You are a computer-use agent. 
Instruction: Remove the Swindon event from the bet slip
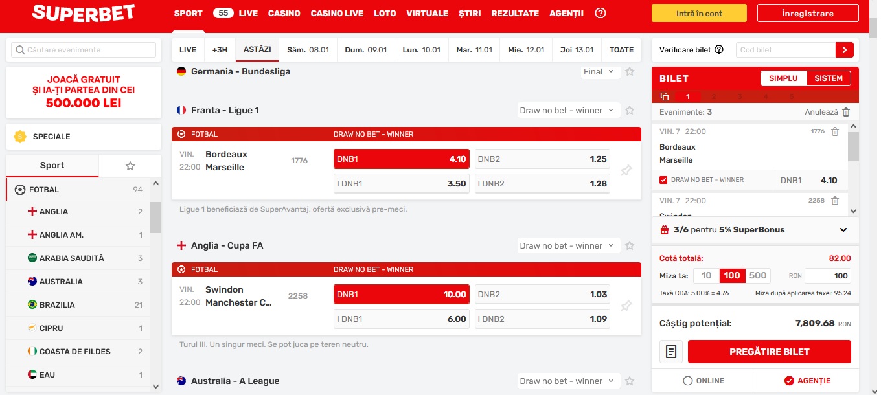tap(835, 201)
